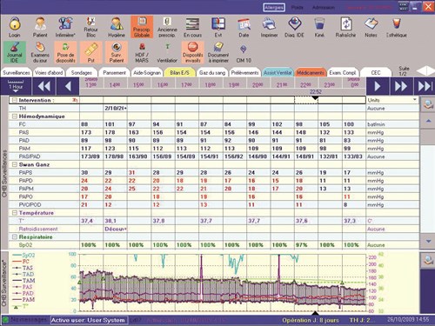Click the Rafraîchir refresh icon
This screenshot has width=435, height=326.
(345, 27)
